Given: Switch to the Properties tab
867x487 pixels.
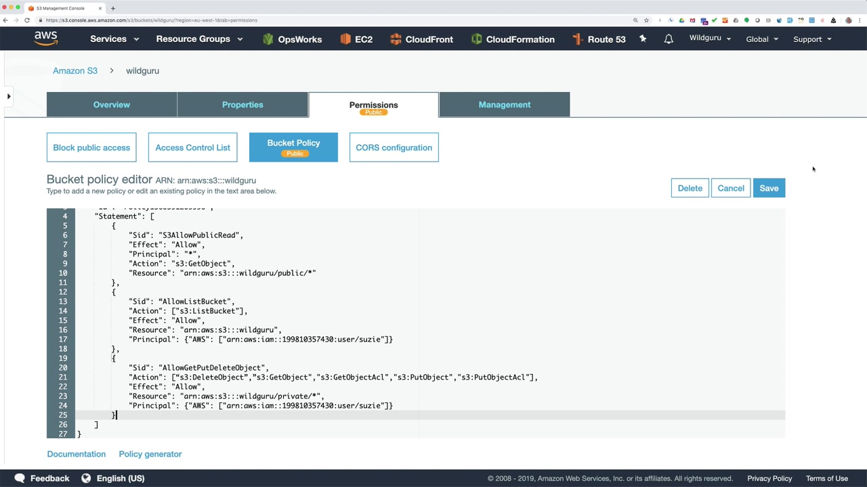Looking at the screenshot, I should 242,105.
